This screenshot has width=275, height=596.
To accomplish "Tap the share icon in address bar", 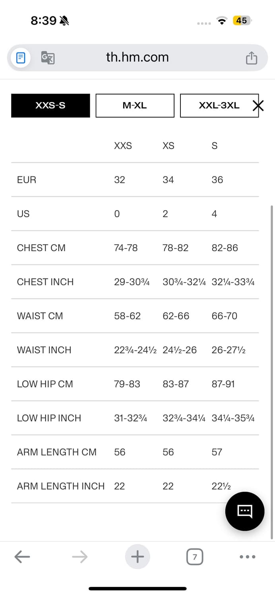I will coord(251,58).
